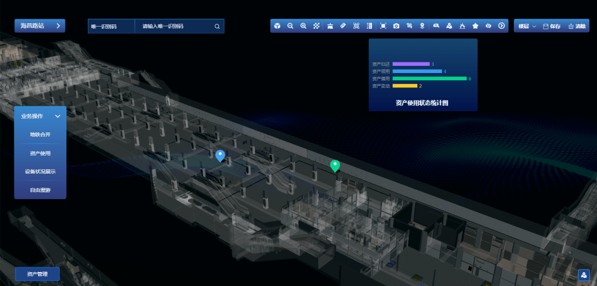
Task: Click the blue map marker pin
Action: coord(220,155)
